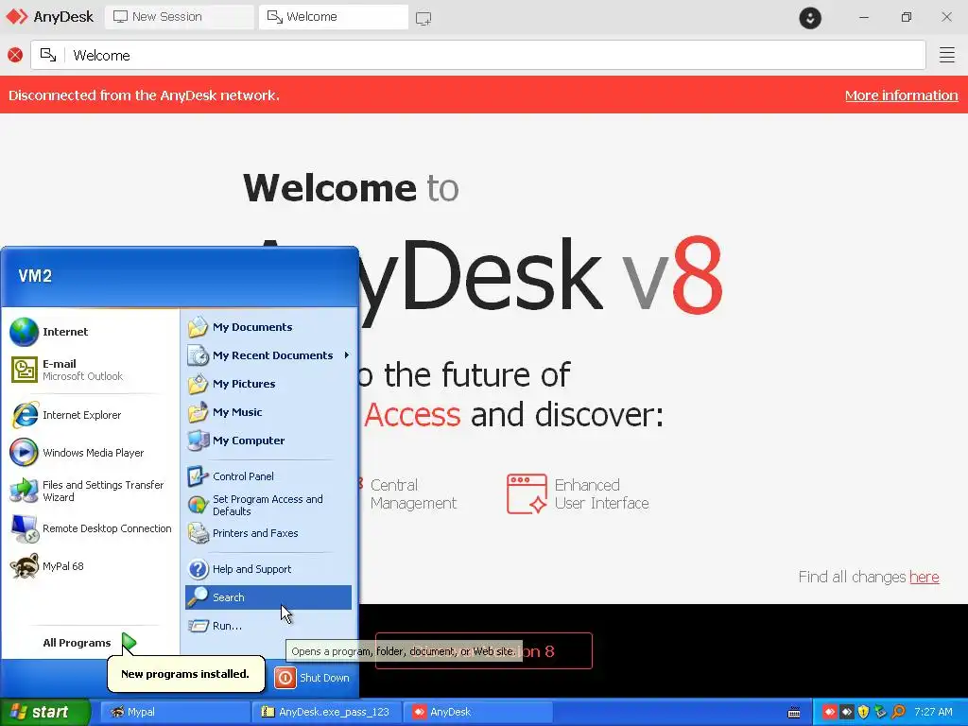The width and height of the screenshot is (968, 726).
Task: Click the Internet Explorer icon
Action: (24, 415)
